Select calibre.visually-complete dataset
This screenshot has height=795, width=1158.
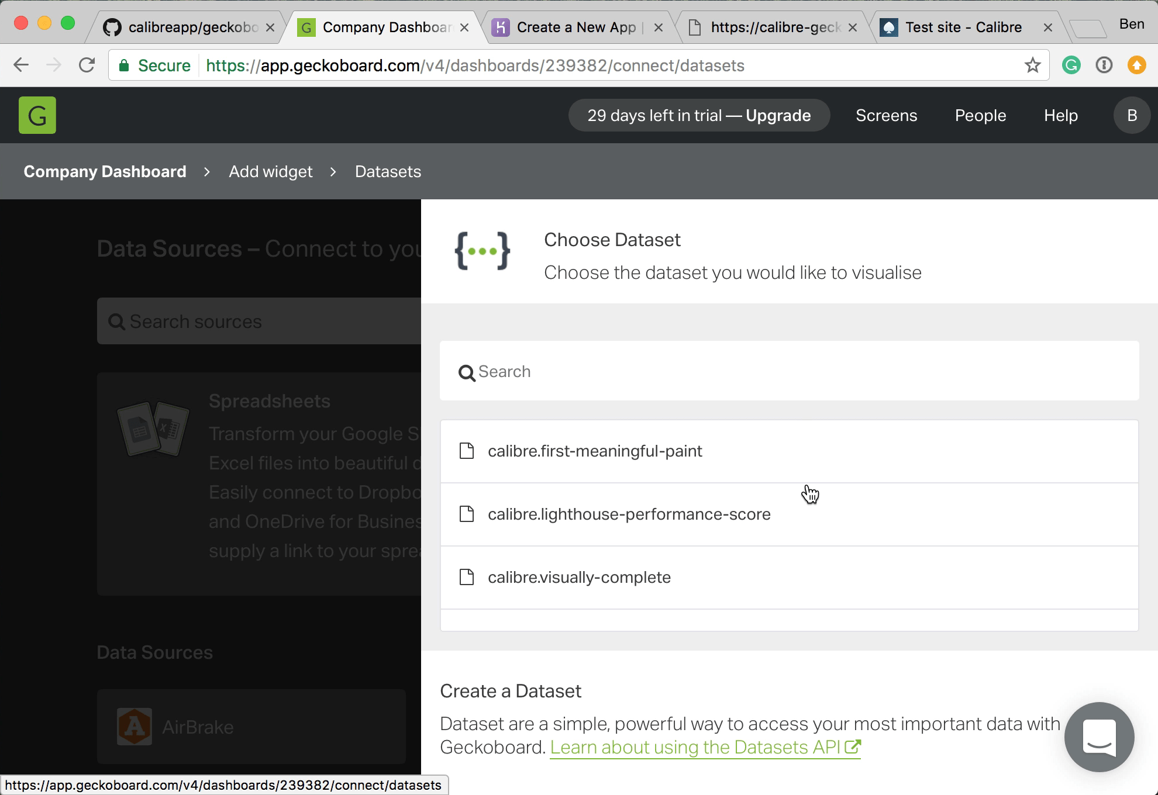789,577
